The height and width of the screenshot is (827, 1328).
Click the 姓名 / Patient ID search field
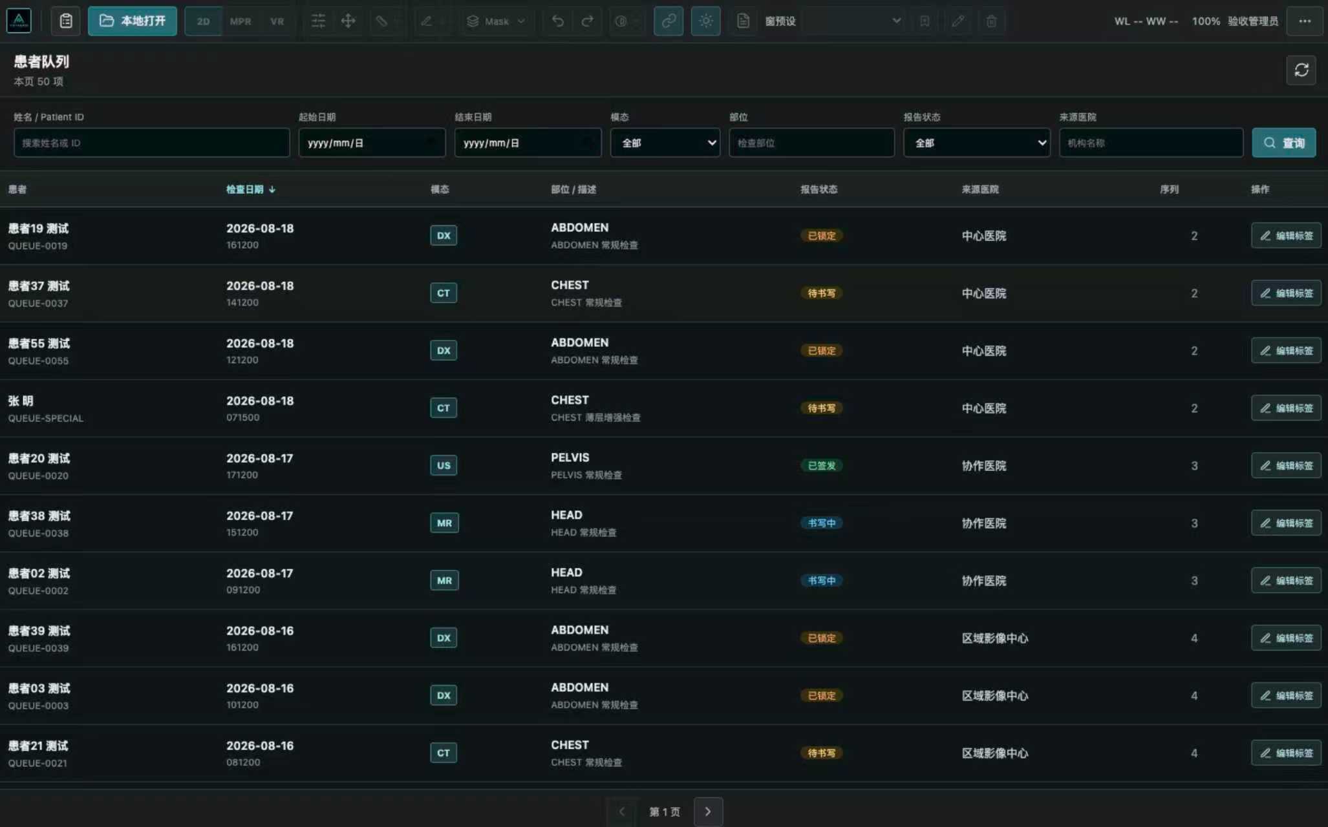[151, 143]
